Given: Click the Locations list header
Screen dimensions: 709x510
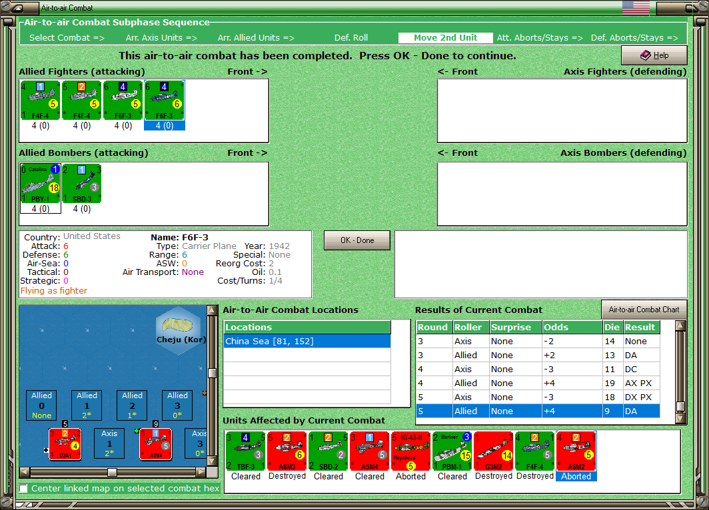Looking at the screenshot, I should [307, 327].
